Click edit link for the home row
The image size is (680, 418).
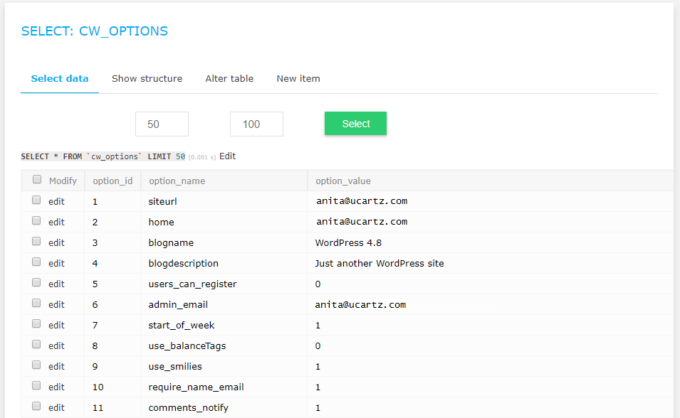[56, 223]
